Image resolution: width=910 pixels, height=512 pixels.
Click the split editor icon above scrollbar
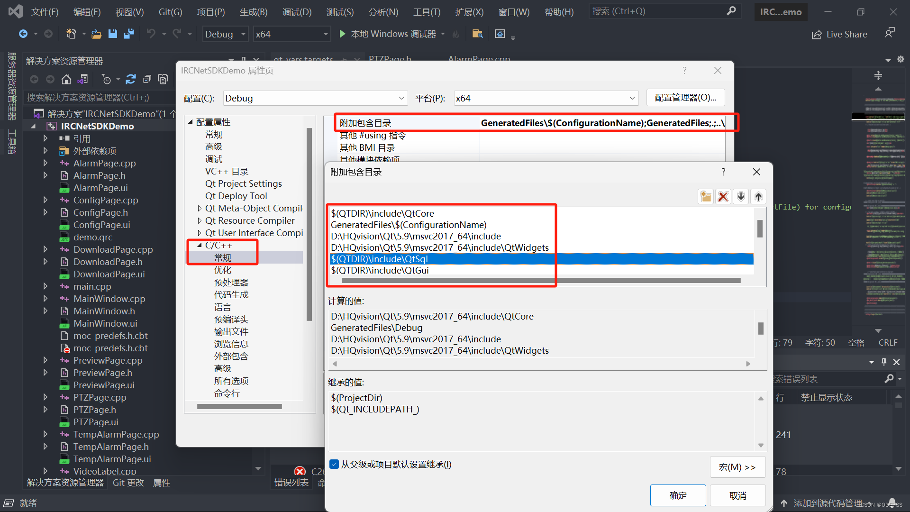pos(878,75)
